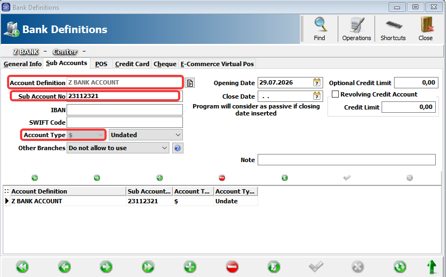Open the Cheque tab
The width and height of the screenshot is (446, 277).
pyautogui.click(x=165, y=64)
